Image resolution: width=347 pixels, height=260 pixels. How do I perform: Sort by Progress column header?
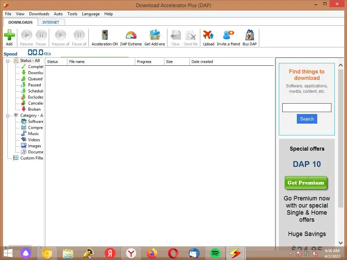tap(149, 62)
